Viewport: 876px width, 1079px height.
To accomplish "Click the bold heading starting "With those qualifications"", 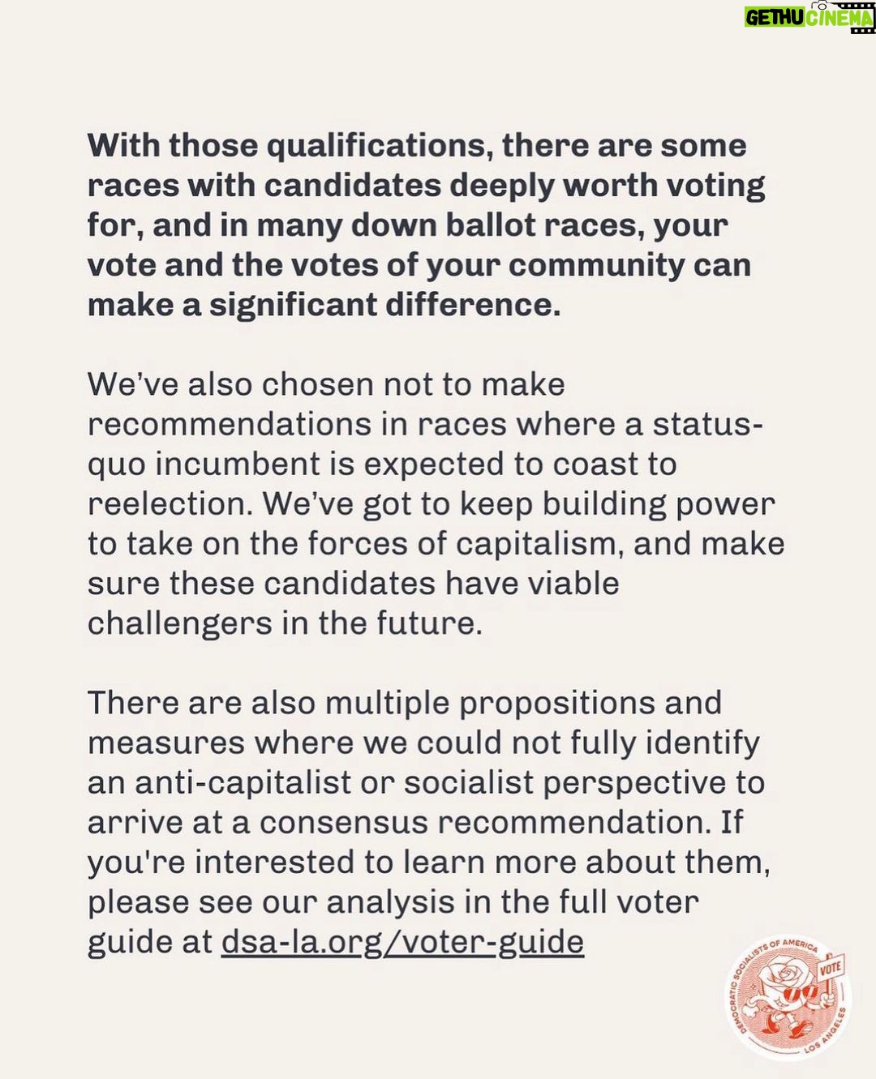I will (x=427, y=225).
